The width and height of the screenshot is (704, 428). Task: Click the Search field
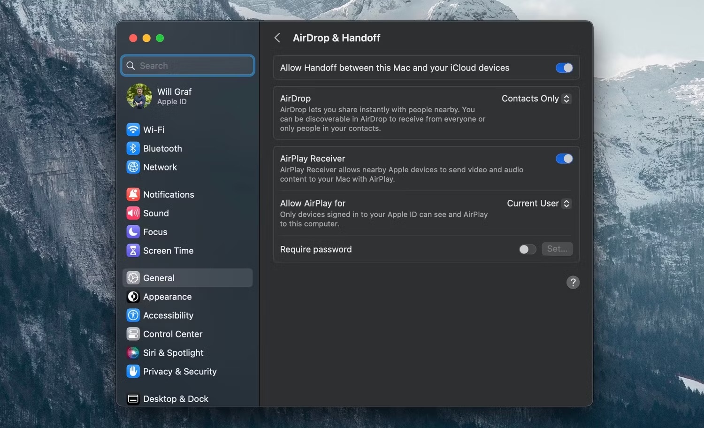[187, 66]
